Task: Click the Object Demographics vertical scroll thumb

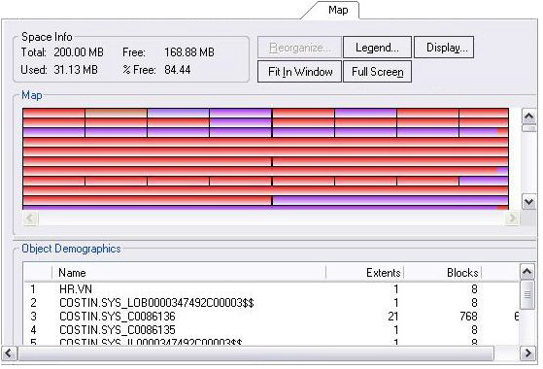Action: coord(527,294)
